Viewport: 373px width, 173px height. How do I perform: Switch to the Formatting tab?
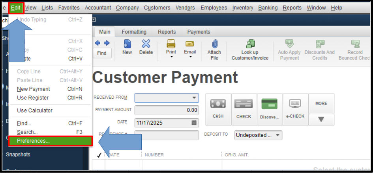click(134, 32)
